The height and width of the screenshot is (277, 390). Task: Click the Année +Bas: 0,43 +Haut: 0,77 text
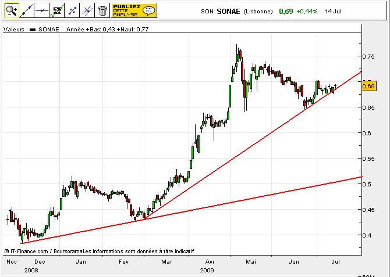[x=108, y=29]
